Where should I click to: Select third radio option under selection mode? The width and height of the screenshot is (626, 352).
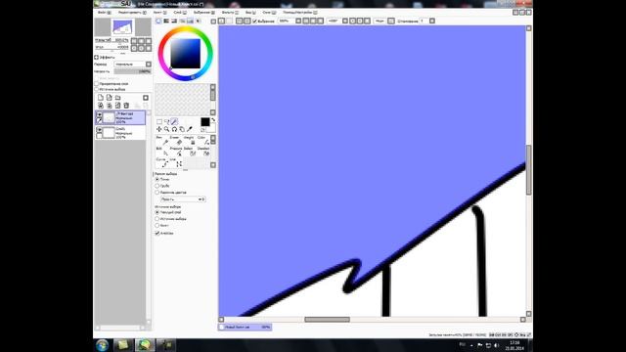click(156, 193)
